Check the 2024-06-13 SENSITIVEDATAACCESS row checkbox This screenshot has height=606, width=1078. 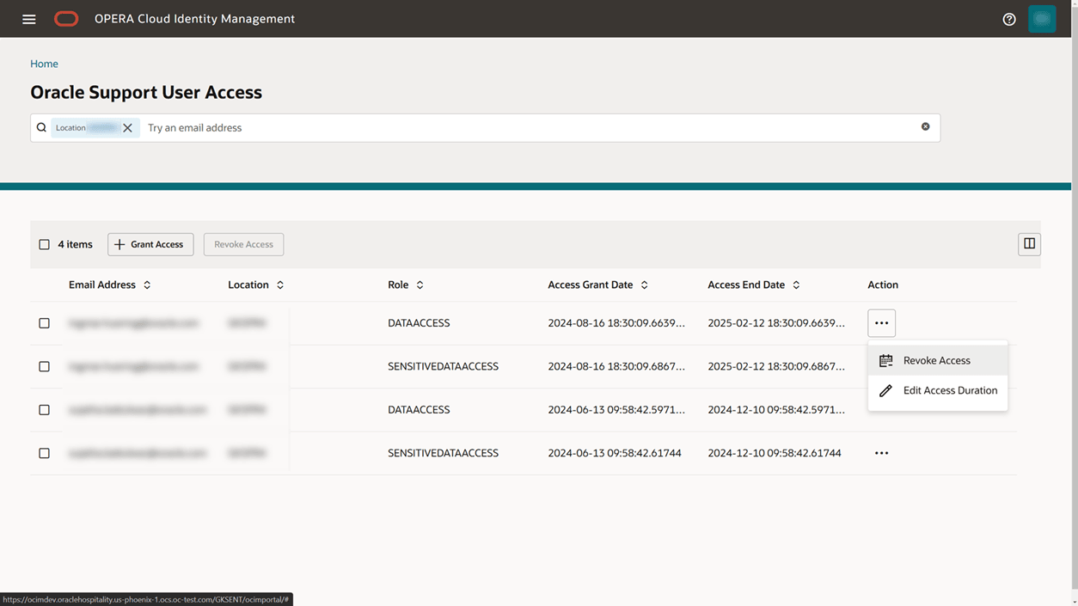click(44, 453)
